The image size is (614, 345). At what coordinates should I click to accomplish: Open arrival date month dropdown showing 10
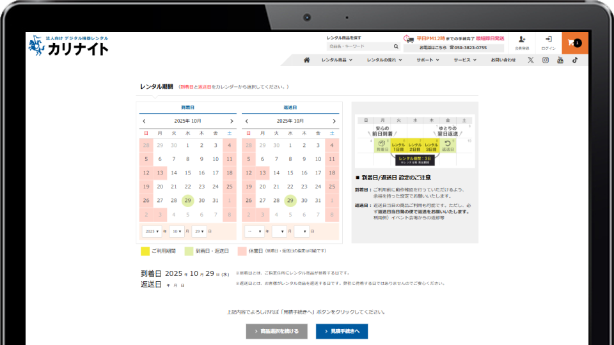[177, 231]
